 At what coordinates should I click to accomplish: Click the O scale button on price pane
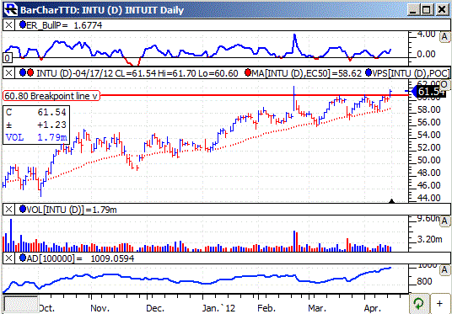(444, 85)
